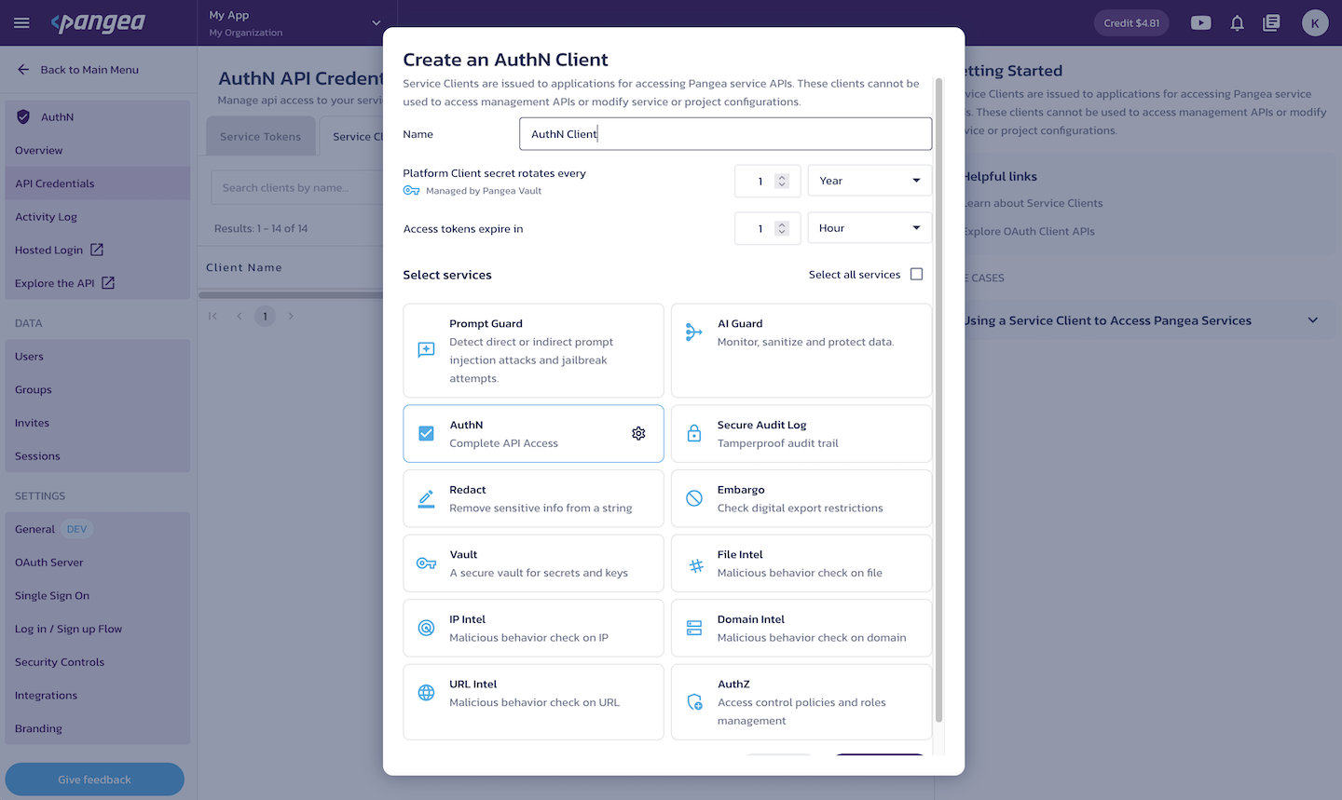Image resolution: width=1342 pixels, height=800 pixels.
Task: Click the Back to Main Menu arrow icon
Action: click(x=23, y=70)
